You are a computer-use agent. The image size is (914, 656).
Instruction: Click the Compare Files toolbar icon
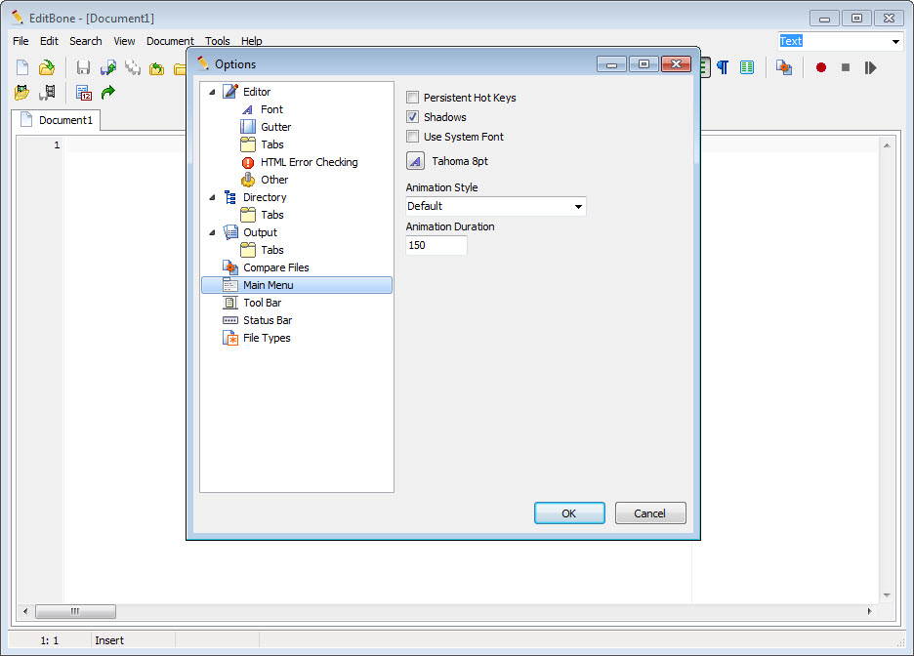(784, 67)
